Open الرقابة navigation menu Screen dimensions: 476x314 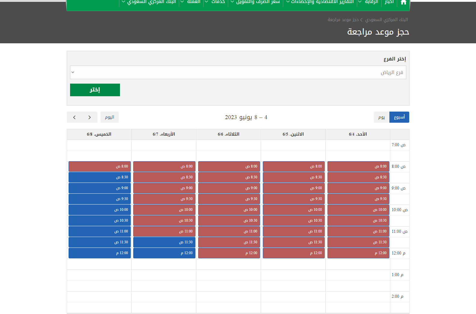(369, 2)
